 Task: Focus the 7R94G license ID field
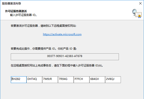(x=66, y=80)
